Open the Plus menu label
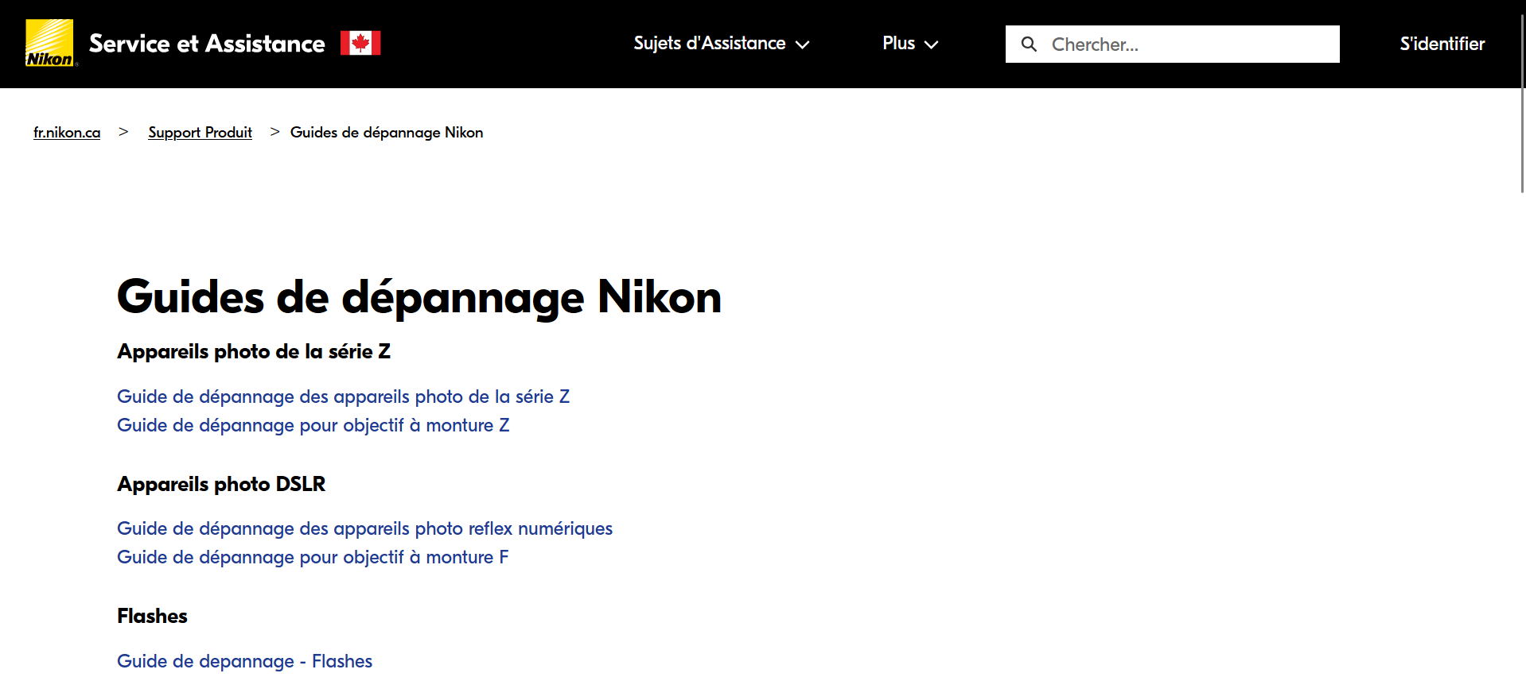 pos(898,43)
